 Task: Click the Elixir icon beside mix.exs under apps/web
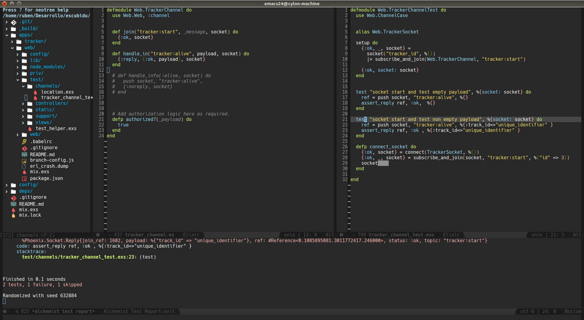(x=24, y=172)
